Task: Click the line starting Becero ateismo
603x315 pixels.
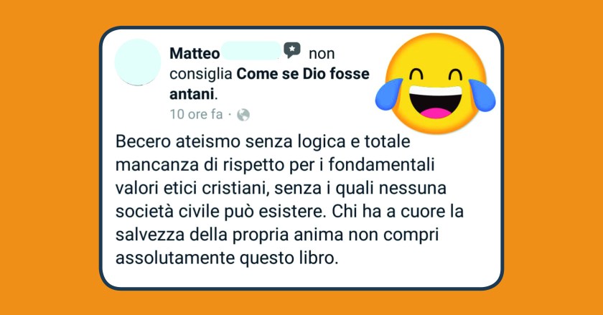Action: click(263, 141)
